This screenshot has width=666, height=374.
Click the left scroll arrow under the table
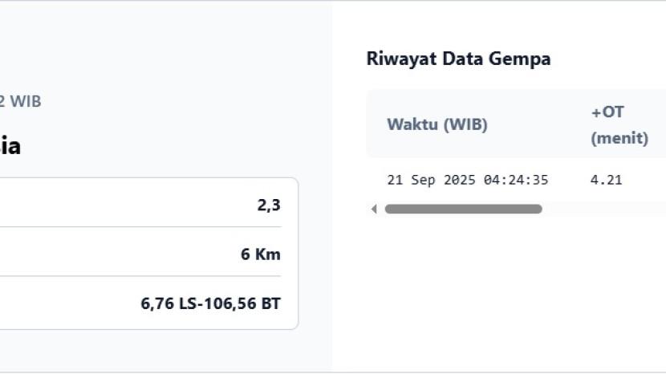tap(374, 209)
